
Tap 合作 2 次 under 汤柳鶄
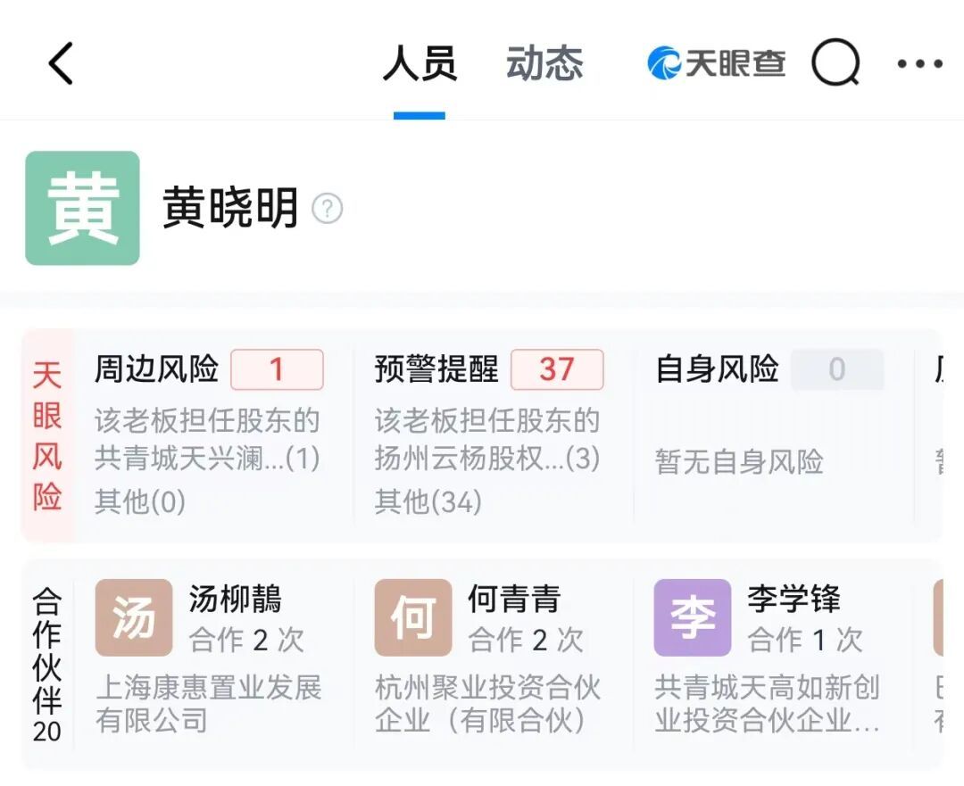(246, 641)
